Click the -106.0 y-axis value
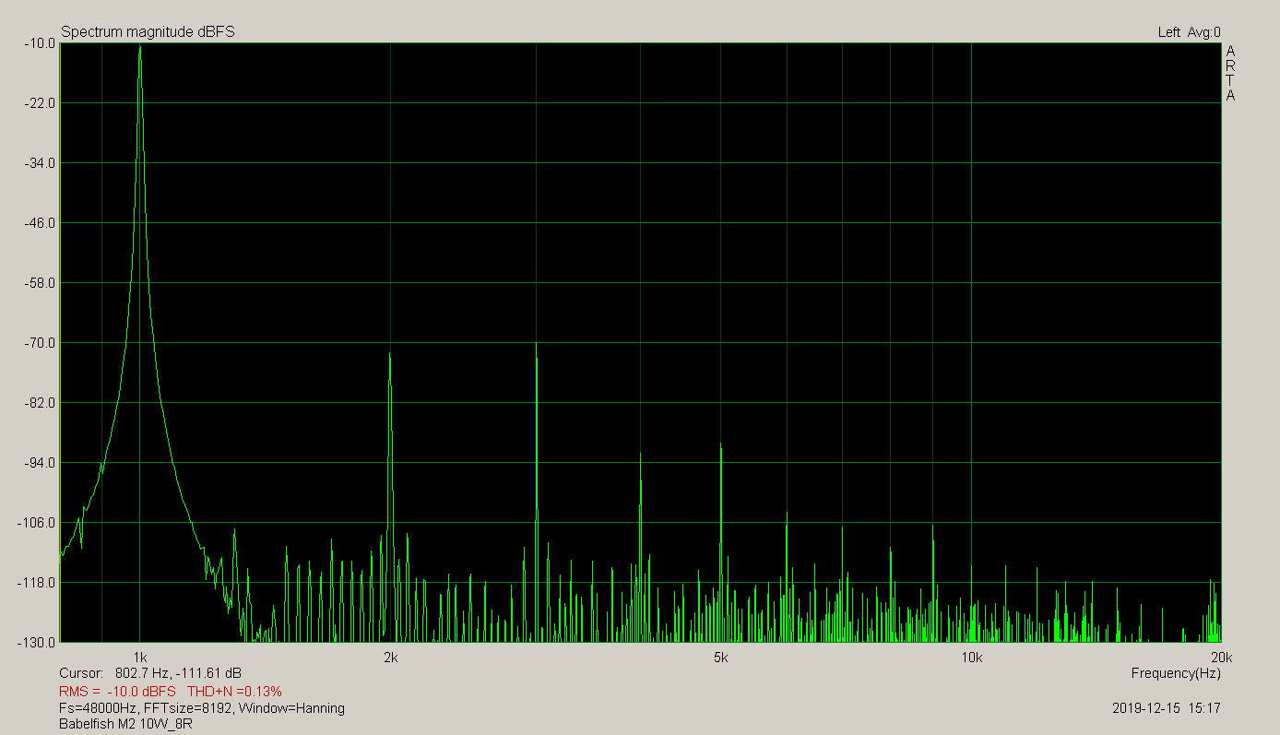 (x=37, y=523)
